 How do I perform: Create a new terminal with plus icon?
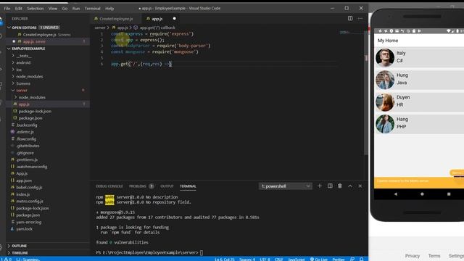pyautogui.click(x=320, y=186)
